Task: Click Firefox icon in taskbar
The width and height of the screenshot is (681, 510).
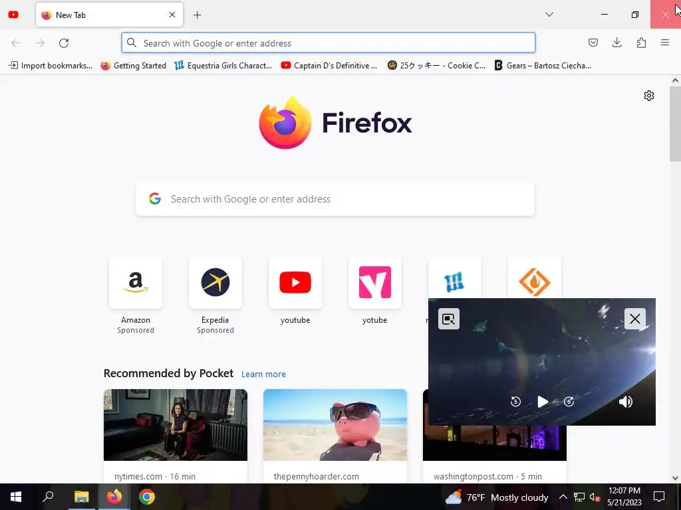Action: [114, 497]
